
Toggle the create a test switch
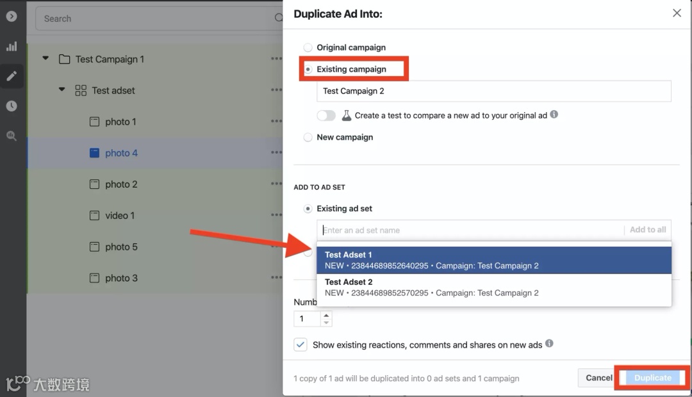[326, 115]
